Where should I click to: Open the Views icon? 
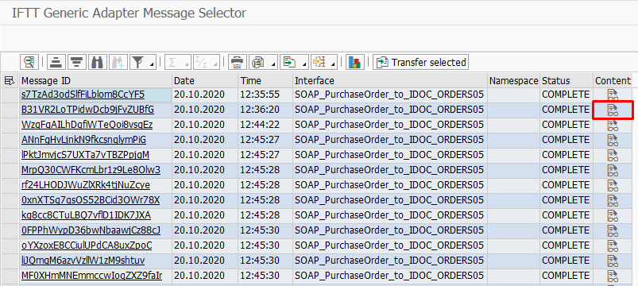tap(259, 62)
